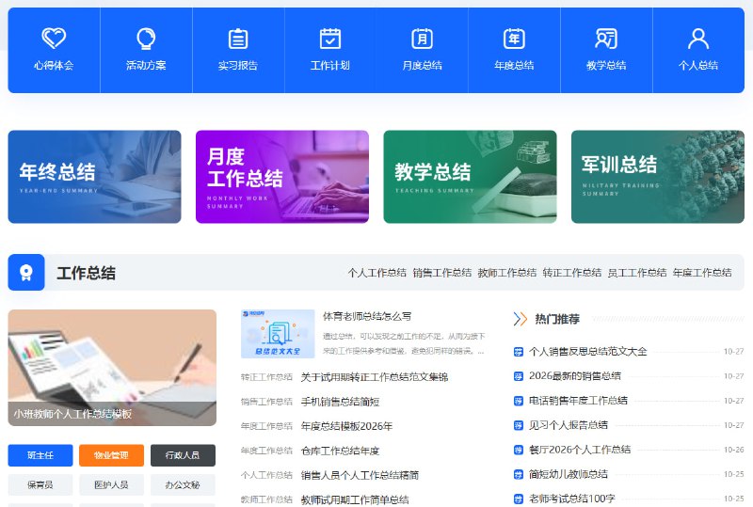The image size is (753, 507).
Task: Open 2026最新的销售总结 recommendation
Action: (575, 376)
